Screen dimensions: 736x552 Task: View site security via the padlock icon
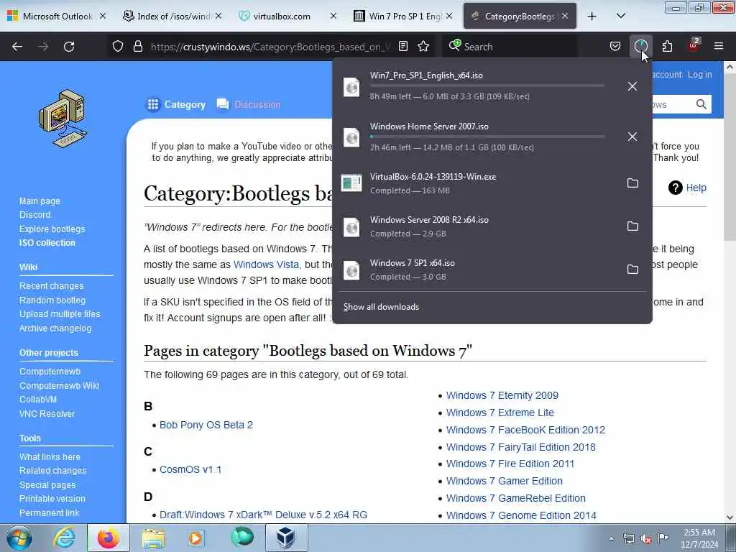(137, 47)
